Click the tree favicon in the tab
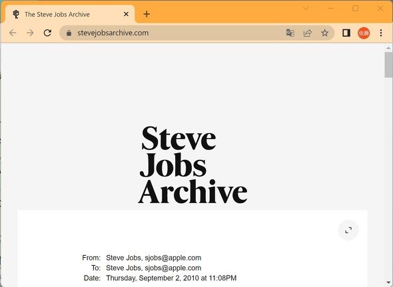The width and height of the screenshot is (393, 287). click(x=16, y=14)
